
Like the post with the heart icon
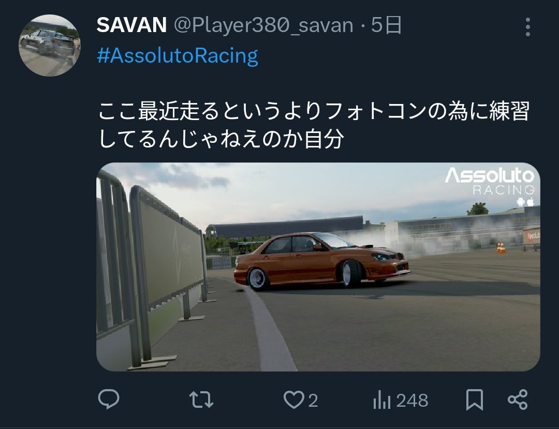[293, 400]
